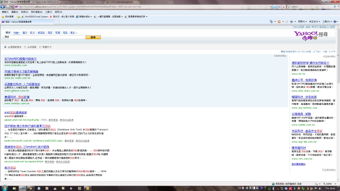Open the Favorites menu (A)
340x191 pixels.
37,12
